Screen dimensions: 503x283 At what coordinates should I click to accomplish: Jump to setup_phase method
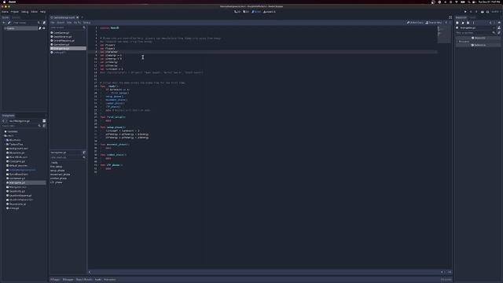(57, 171)
